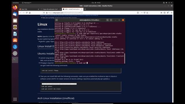Open the Firefox hamburger menu
The height and width of the screenshot is (104, 185).
[171, 13]
